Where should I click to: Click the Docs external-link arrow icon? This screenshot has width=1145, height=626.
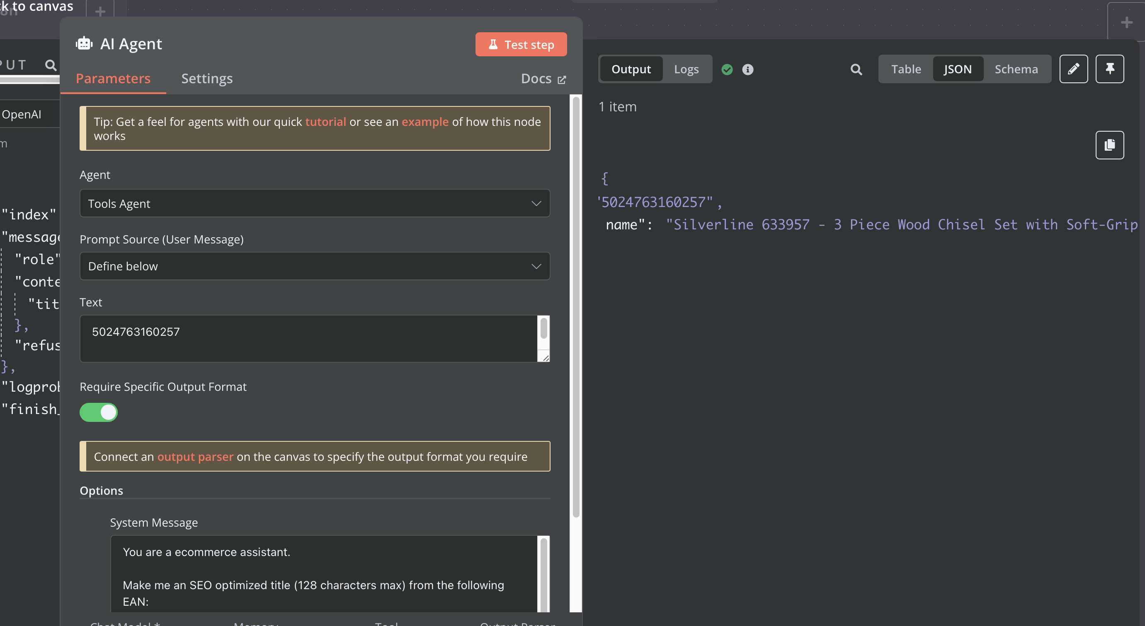(561, 79)
